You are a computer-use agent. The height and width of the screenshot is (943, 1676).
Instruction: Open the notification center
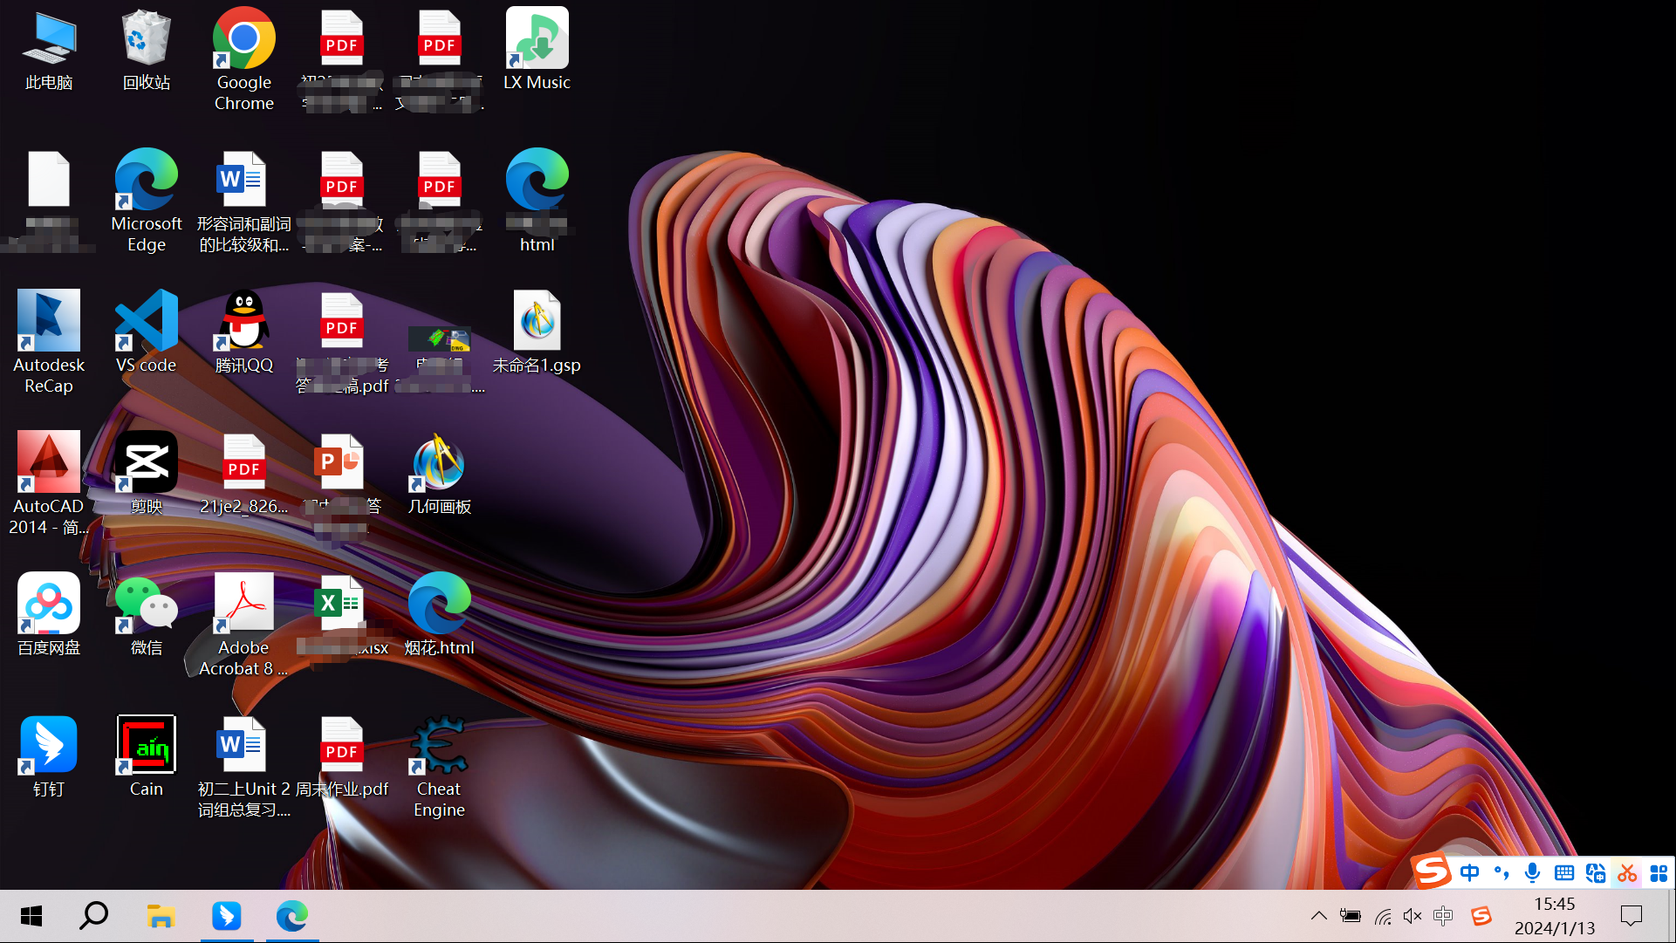tap(1631, 916)
